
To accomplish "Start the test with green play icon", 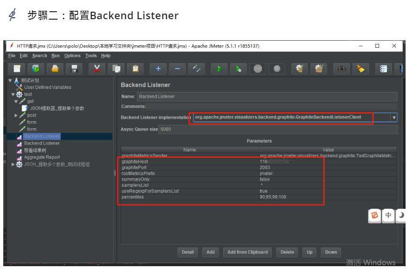I will click(x=219, y=69).
